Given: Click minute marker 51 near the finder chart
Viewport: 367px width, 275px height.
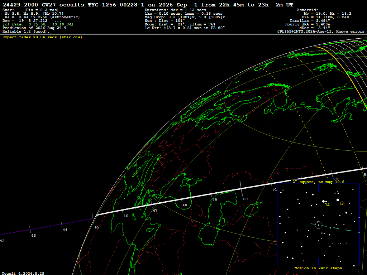Looking at the screenshot, I should [x=275, y=189].
